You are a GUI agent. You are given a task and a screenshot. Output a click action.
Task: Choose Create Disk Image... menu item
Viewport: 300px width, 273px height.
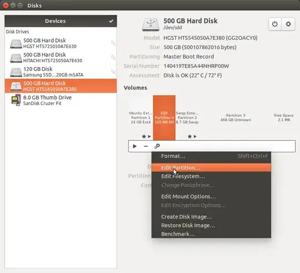[x=211, y=217]
